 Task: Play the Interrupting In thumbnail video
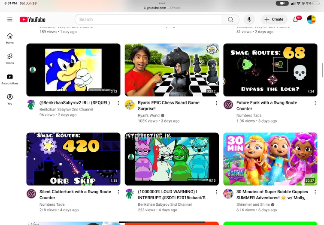pos(172,159)
